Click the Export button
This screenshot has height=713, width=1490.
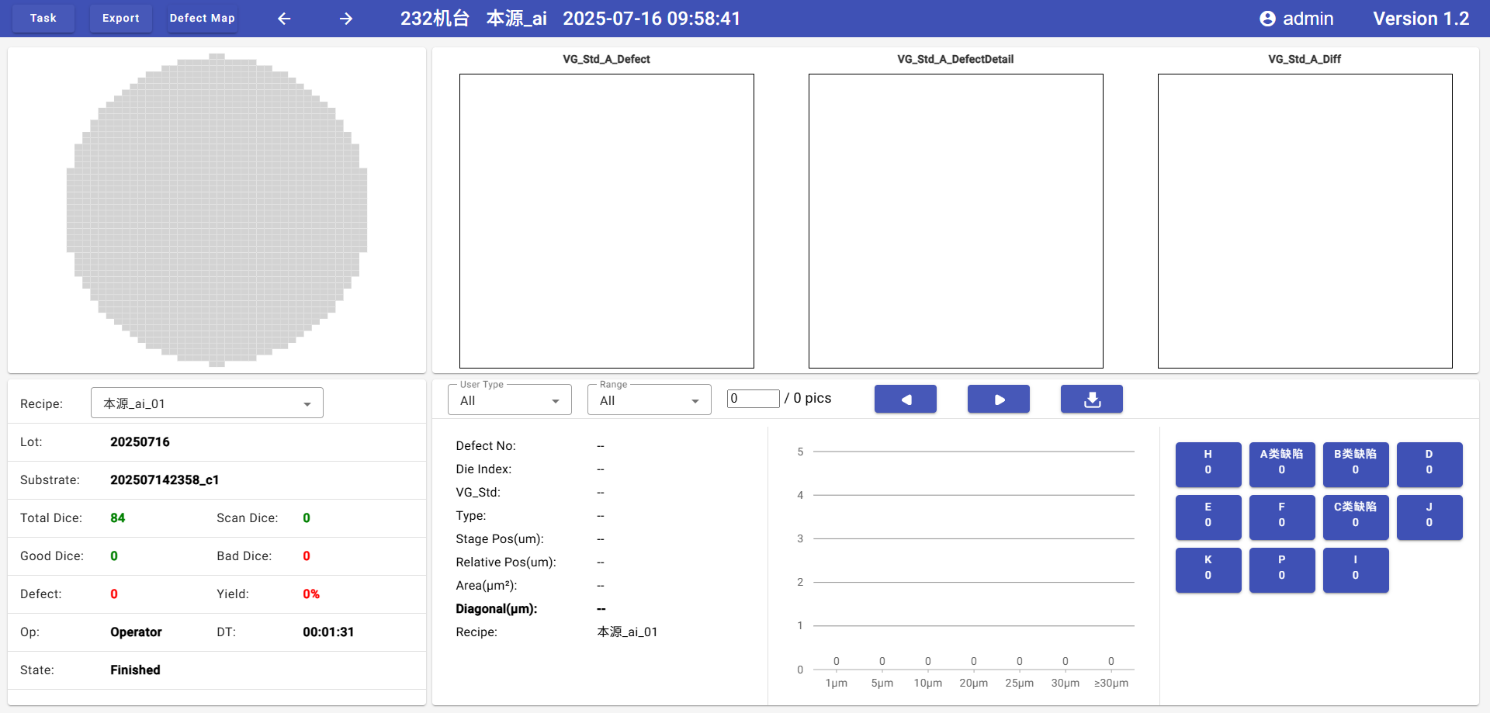click(121, 19)
